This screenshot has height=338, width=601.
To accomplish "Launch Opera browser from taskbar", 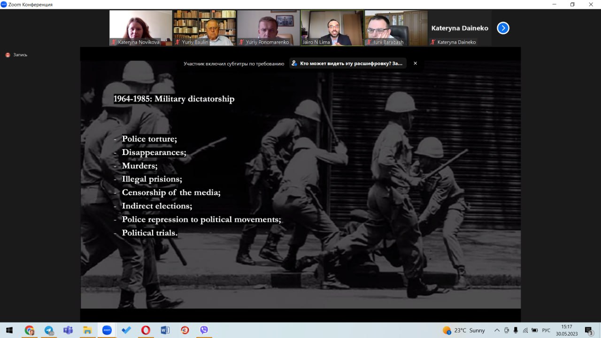I will (x=146, y=330).
